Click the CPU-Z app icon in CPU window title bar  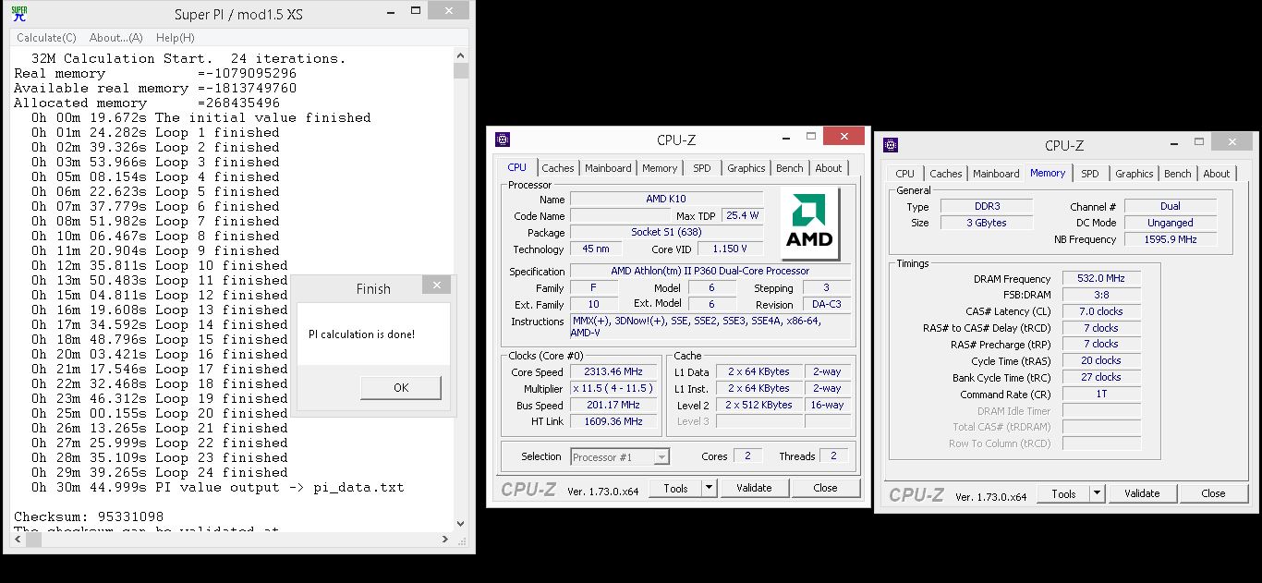(502, 140)
